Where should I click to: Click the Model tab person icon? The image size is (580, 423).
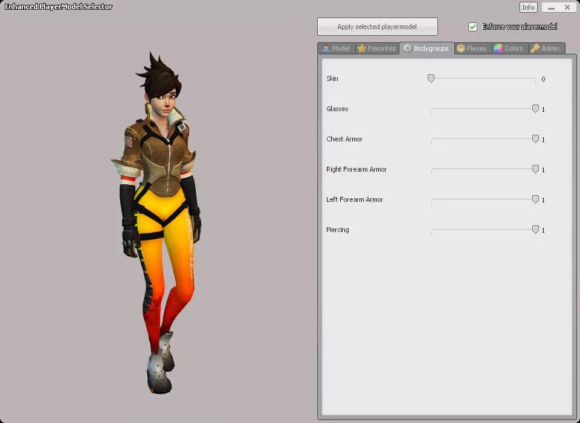click(x=326, y=48)
